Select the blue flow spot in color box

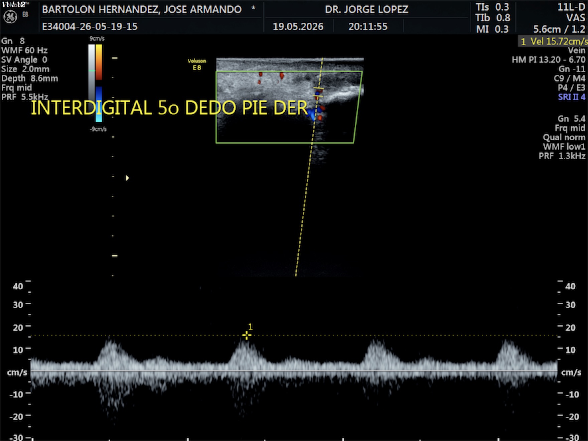coord(312,114)
